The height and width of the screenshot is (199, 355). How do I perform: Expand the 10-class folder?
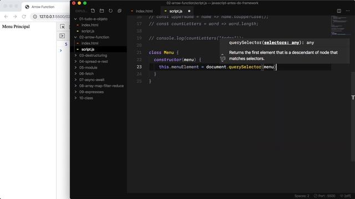[x=86, y=98]
